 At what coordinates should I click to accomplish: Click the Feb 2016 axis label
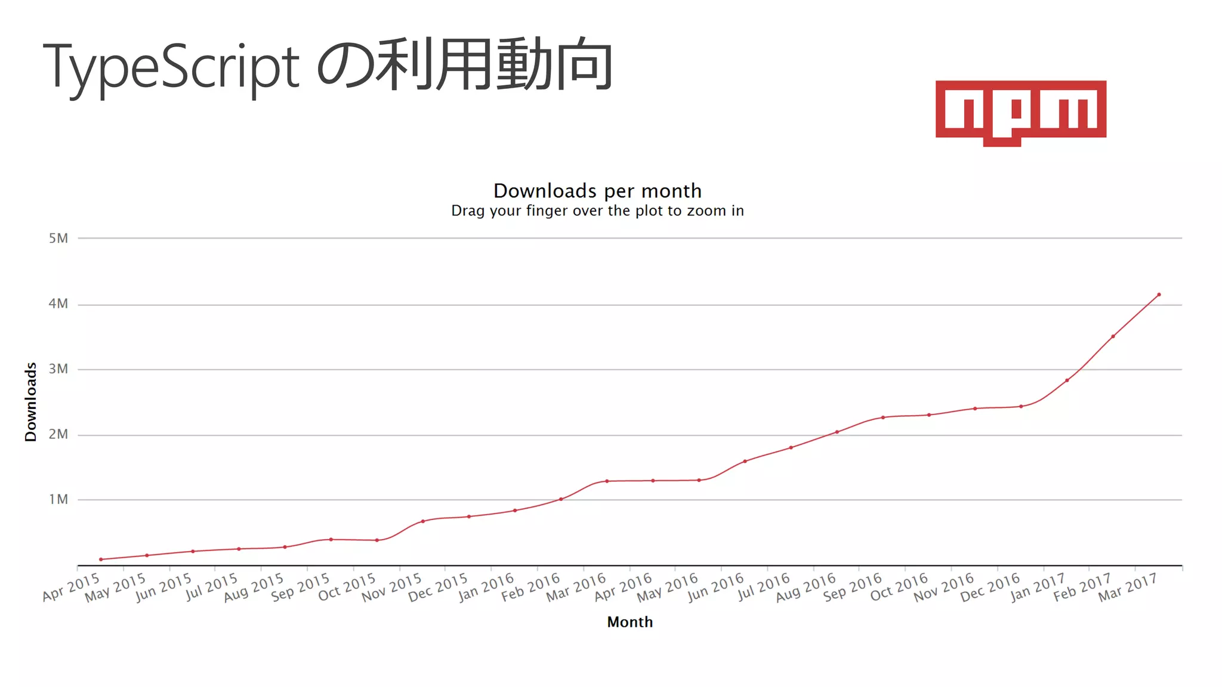[530, 587]
